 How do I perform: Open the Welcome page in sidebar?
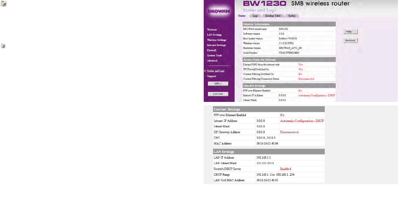(x=212, y=30)
